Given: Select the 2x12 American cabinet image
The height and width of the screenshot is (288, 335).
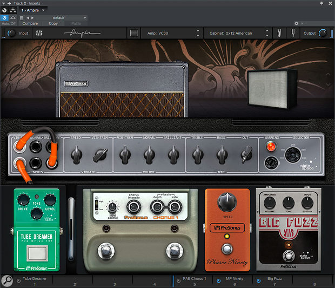Looking at the screenshot, I should point(272,89).
